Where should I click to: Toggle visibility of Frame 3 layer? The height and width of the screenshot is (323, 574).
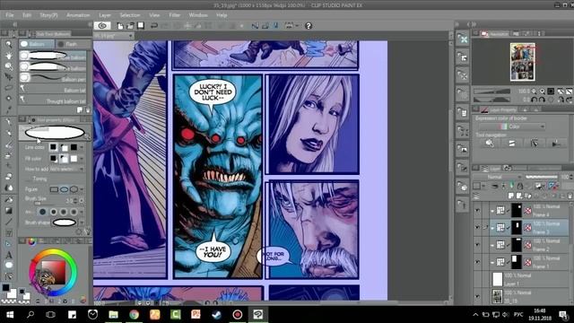[477, 227]
